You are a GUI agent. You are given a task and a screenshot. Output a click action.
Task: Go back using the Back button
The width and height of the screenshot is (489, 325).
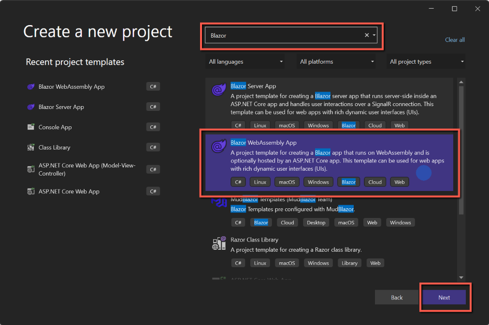397,298
